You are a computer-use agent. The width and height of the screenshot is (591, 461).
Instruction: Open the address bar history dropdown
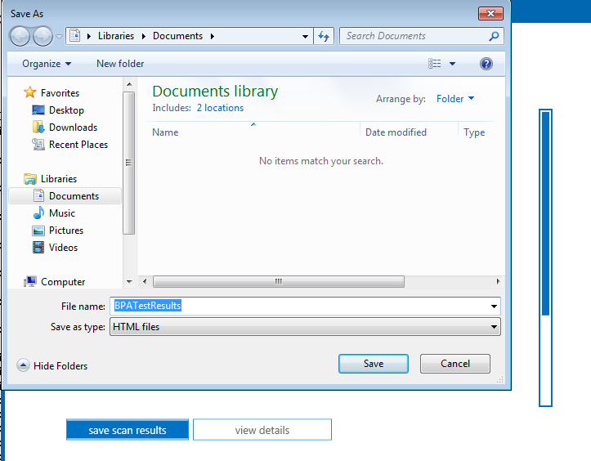305,36
